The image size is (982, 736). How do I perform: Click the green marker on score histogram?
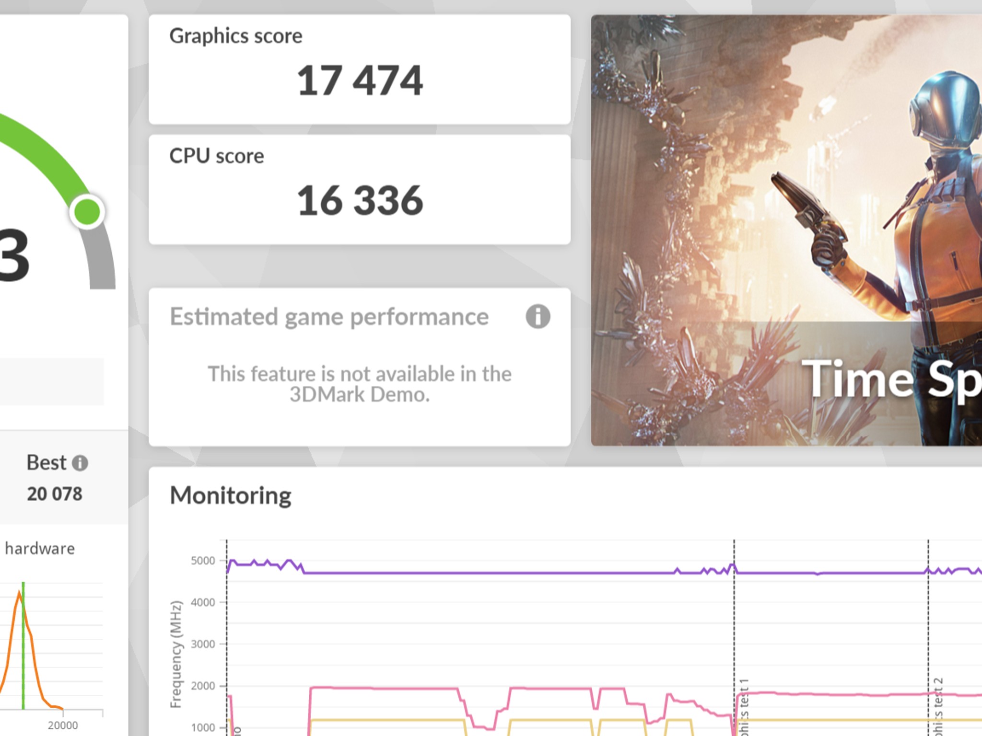pyautogui.click(x=23, y=645)
